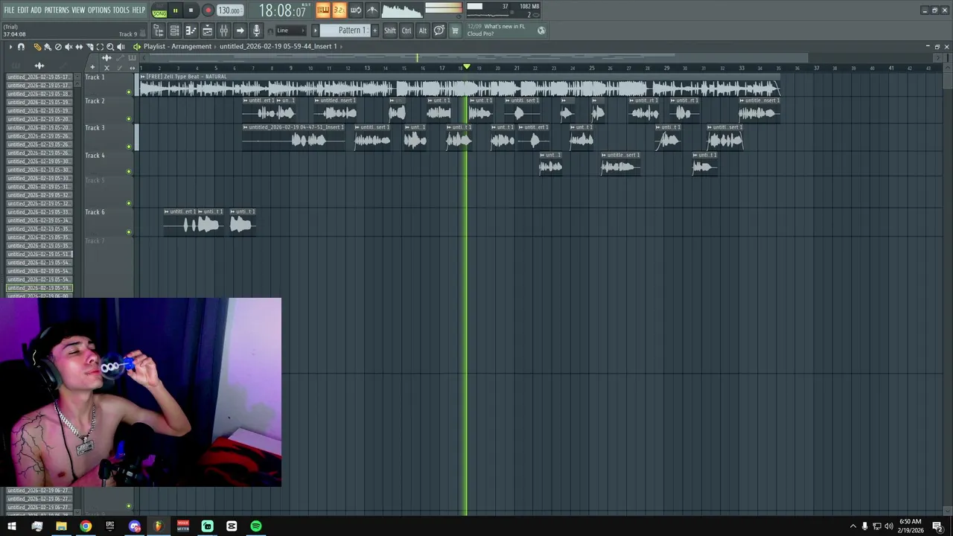
Task: Select the Pencil draw tool
Action: 37,47
